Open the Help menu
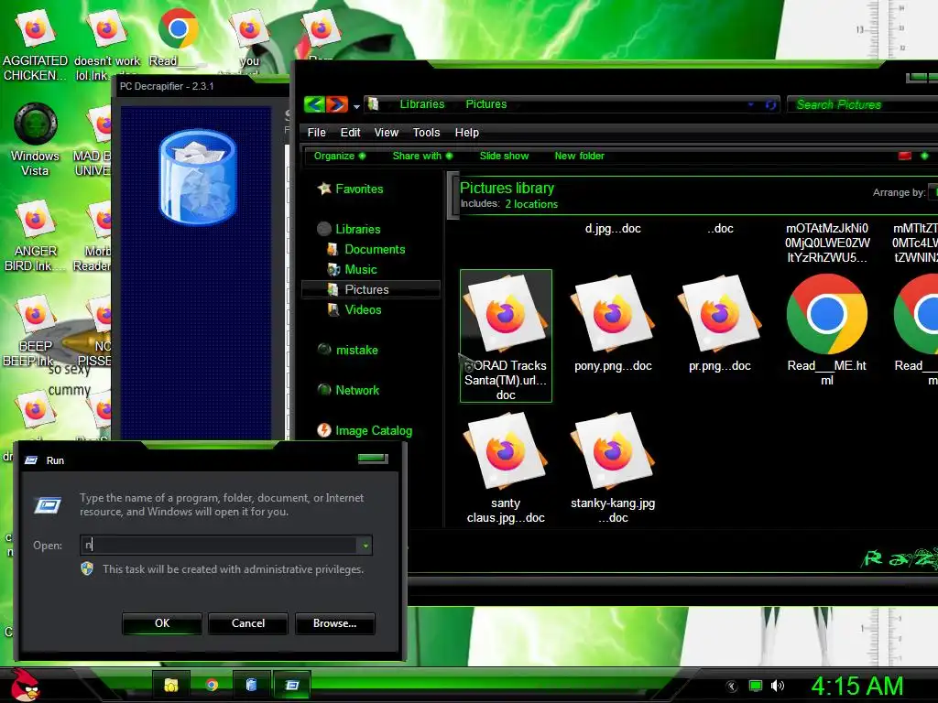 (466, 133)
